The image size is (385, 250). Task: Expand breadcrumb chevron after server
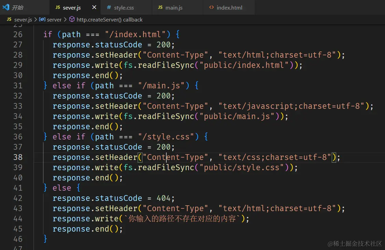[65, 19]
